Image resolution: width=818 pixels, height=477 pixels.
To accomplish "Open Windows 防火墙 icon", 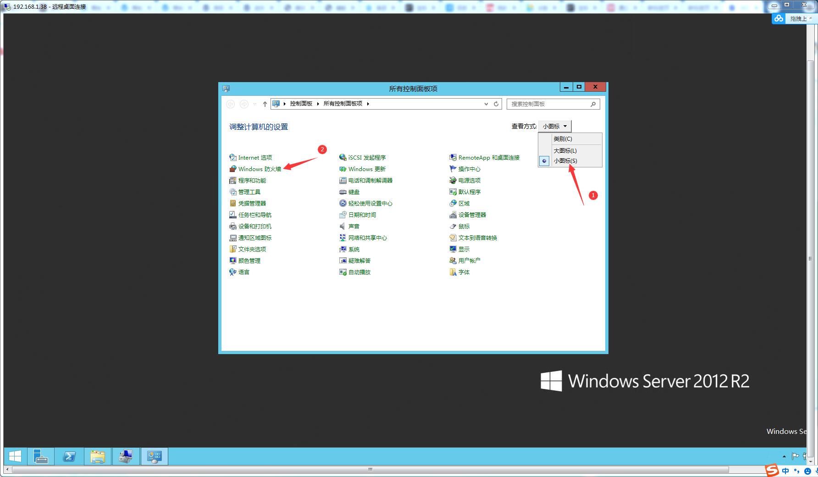I will tap(233, 169).
